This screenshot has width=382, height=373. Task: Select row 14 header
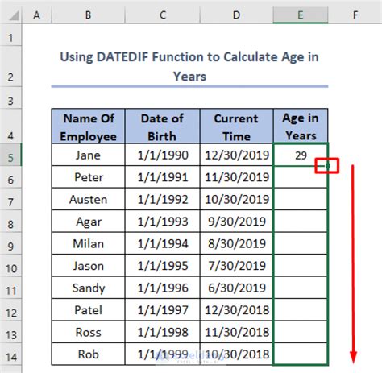pos(10,354)
